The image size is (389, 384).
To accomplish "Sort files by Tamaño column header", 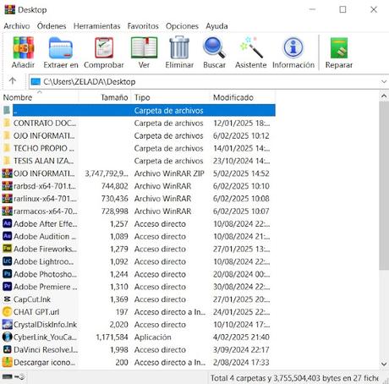I will click(x=105, y=97).
